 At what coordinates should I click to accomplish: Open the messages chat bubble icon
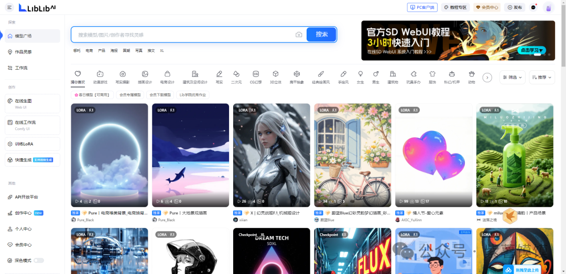pos(534,7)
